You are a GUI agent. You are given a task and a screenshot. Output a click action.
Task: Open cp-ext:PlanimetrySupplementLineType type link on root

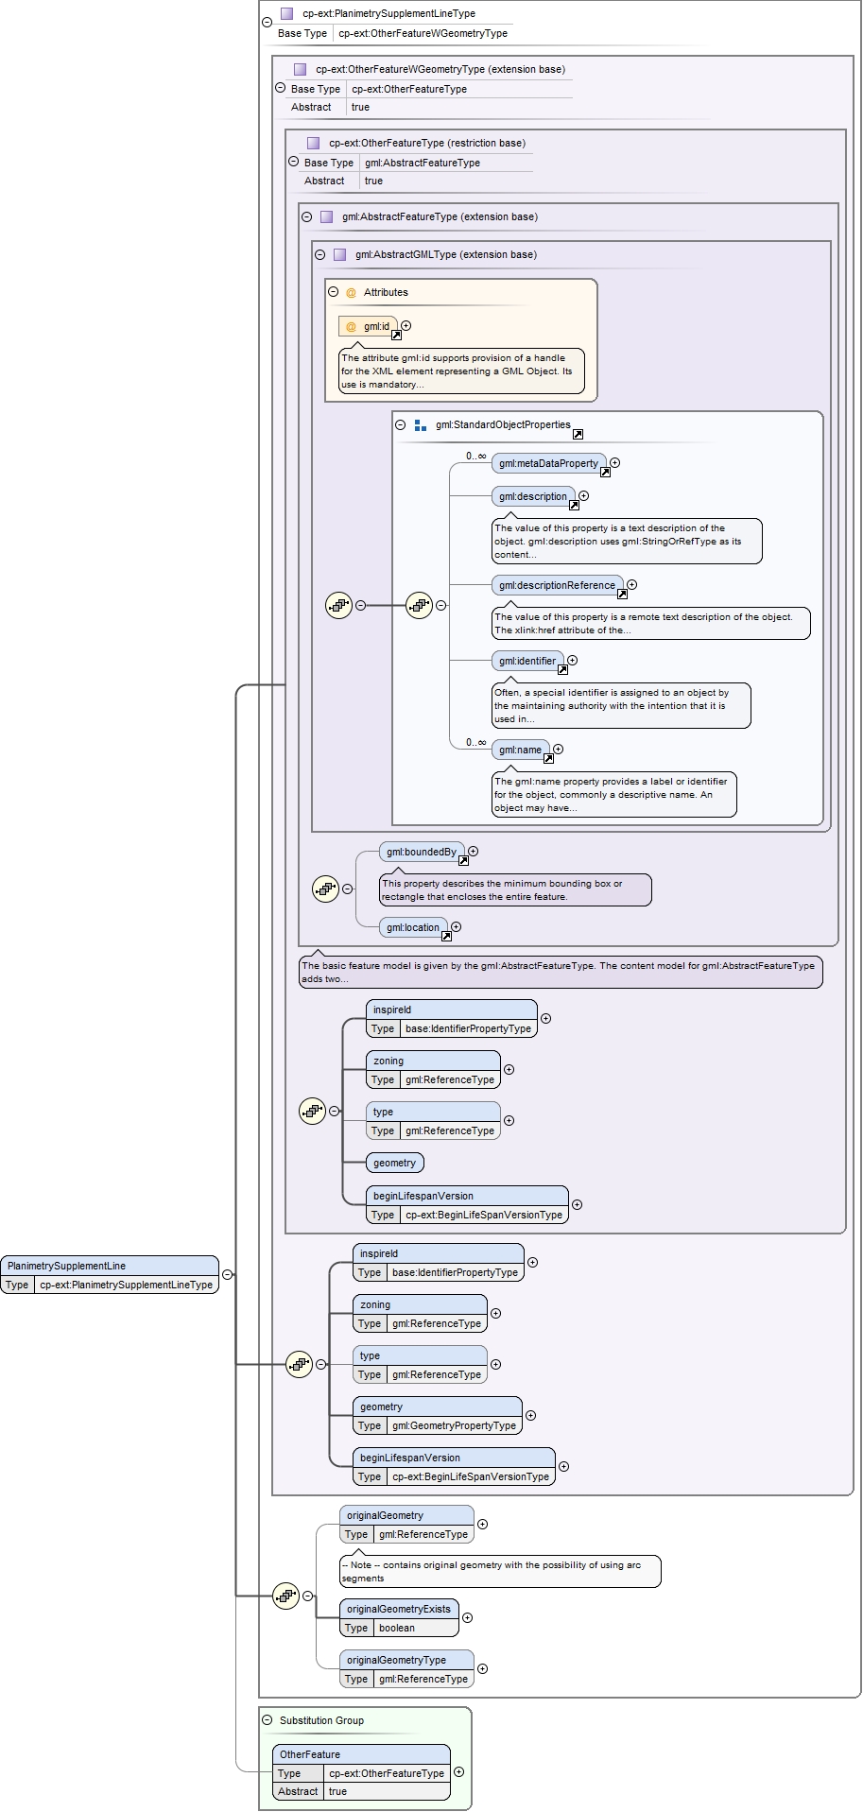(x=126, y=1285)
